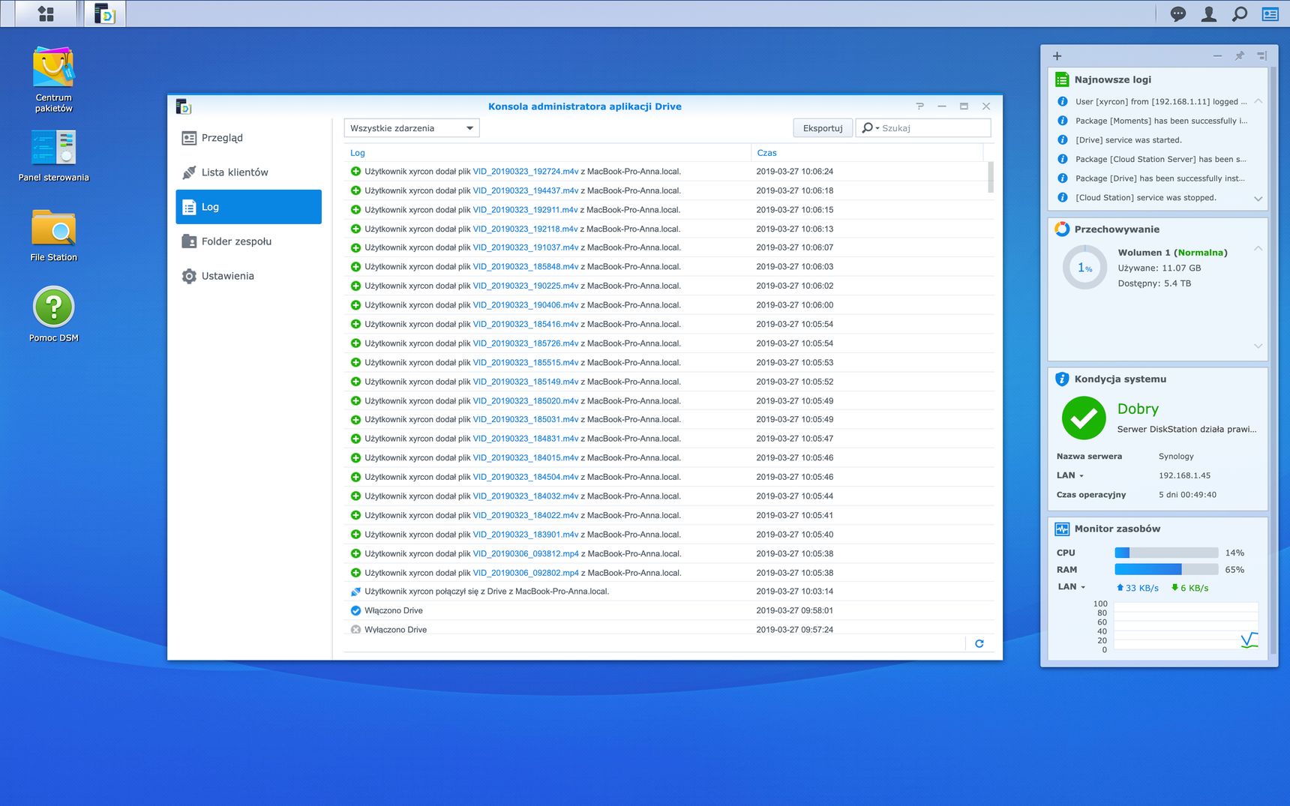Viewport: 1290px width, 806px height.
Task: Click the 'Package [Moments] has been' log entry
Action: coord(1161,121)
